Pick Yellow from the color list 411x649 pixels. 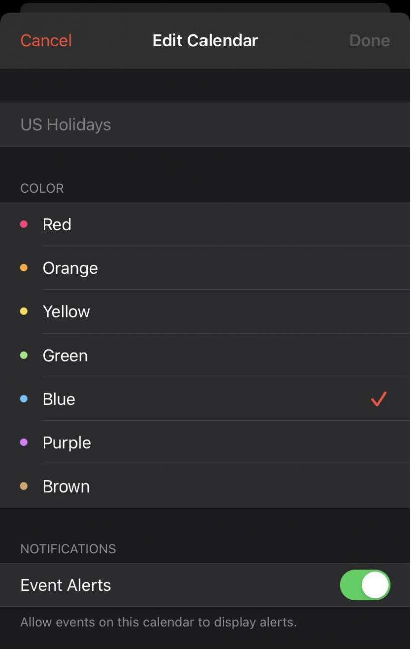pyautogui.click(x=66, y=311)
